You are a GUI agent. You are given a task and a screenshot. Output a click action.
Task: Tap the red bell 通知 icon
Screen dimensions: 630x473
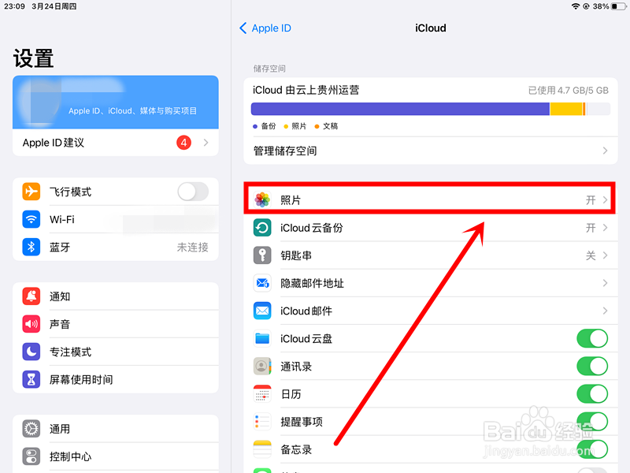coord(31,296)
